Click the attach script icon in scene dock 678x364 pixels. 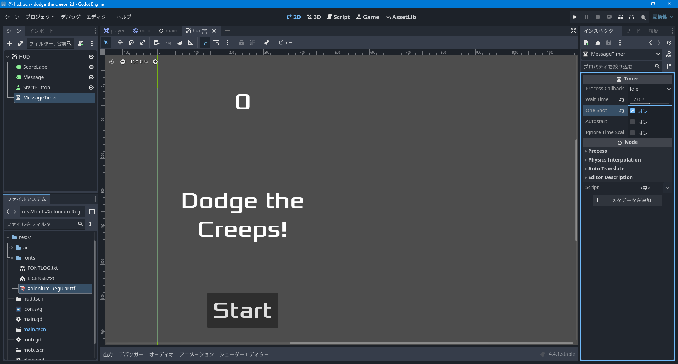click(x=81, y=43)
